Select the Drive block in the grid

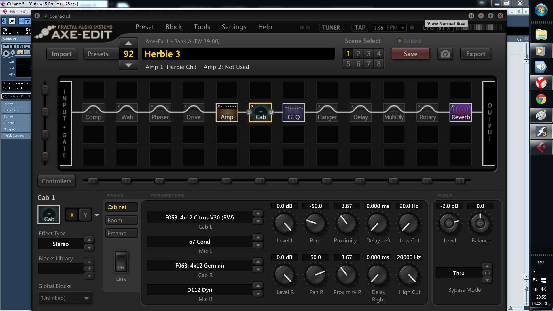[x=194, y=112]
